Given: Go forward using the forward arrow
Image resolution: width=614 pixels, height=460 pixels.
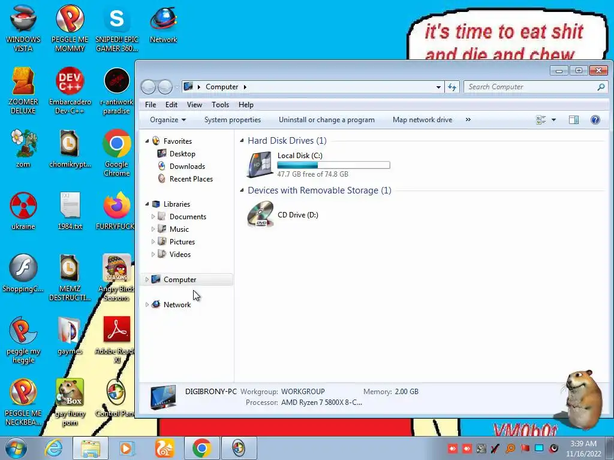Looking at the screenshot, I should point(165,87).
